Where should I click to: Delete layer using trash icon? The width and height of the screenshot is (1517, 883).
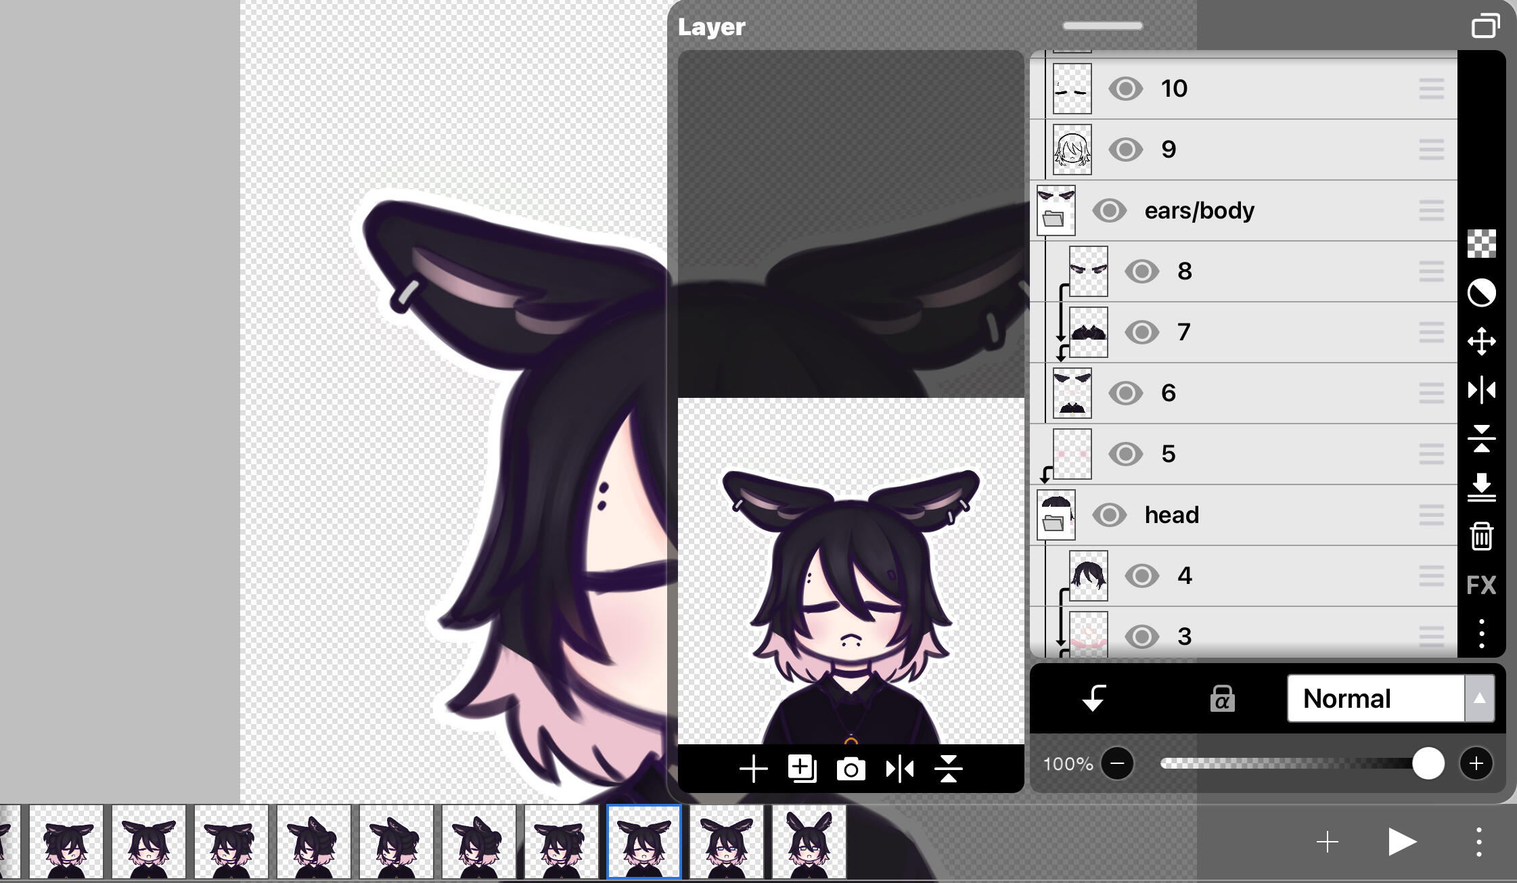click(x=1481, y=536)
